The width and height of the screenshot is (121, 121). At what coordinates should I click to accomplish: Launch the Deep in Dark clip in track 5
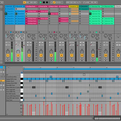click(49, 14)
